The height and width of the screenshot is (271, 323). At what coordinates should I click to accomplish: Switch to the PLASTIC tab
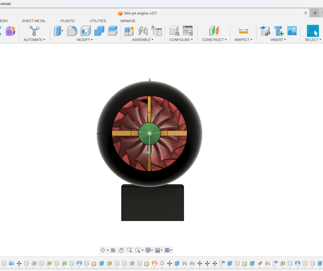(68, 21)
